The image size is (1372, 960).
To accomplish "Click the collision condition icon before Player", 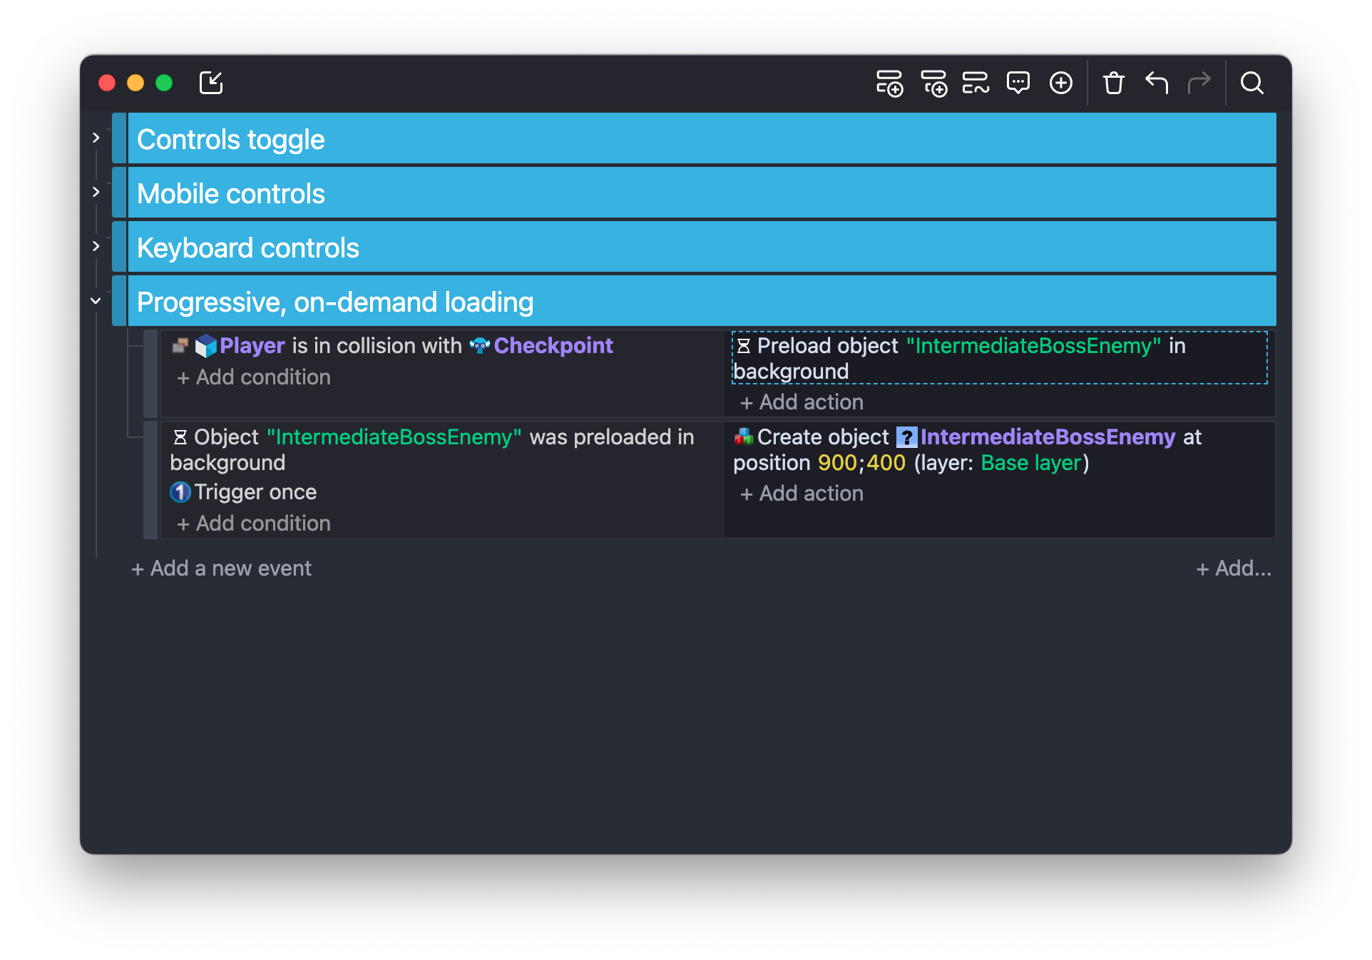I will point(180,346).
